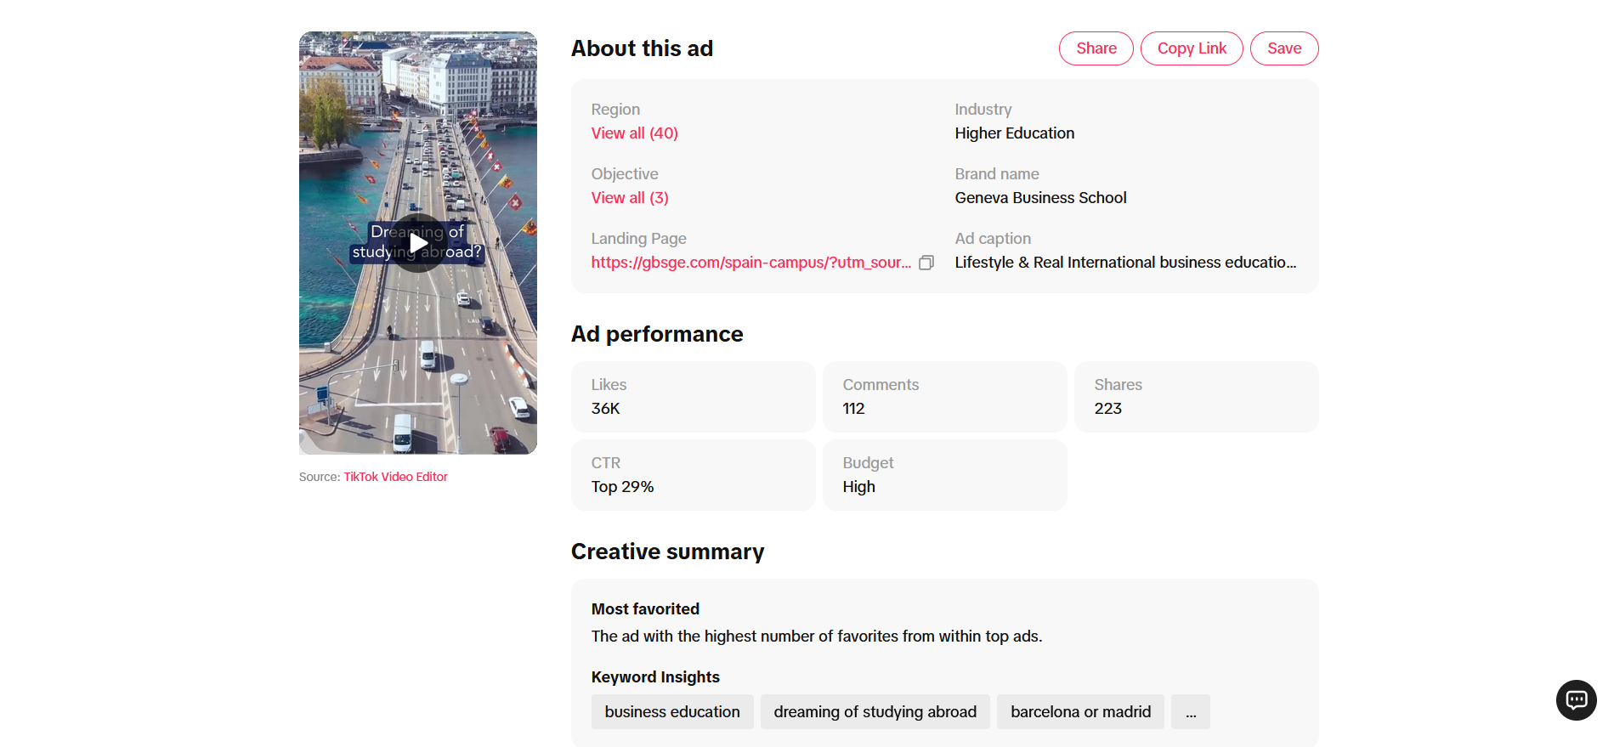Select the barcelona or madrid keyword tag
Viewport: 1614px width, 747px height.
[1080, 711]
